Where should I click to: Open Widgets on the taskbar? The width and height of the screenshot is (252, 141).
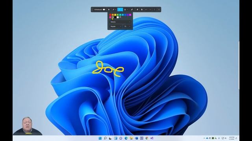[116, 138]
